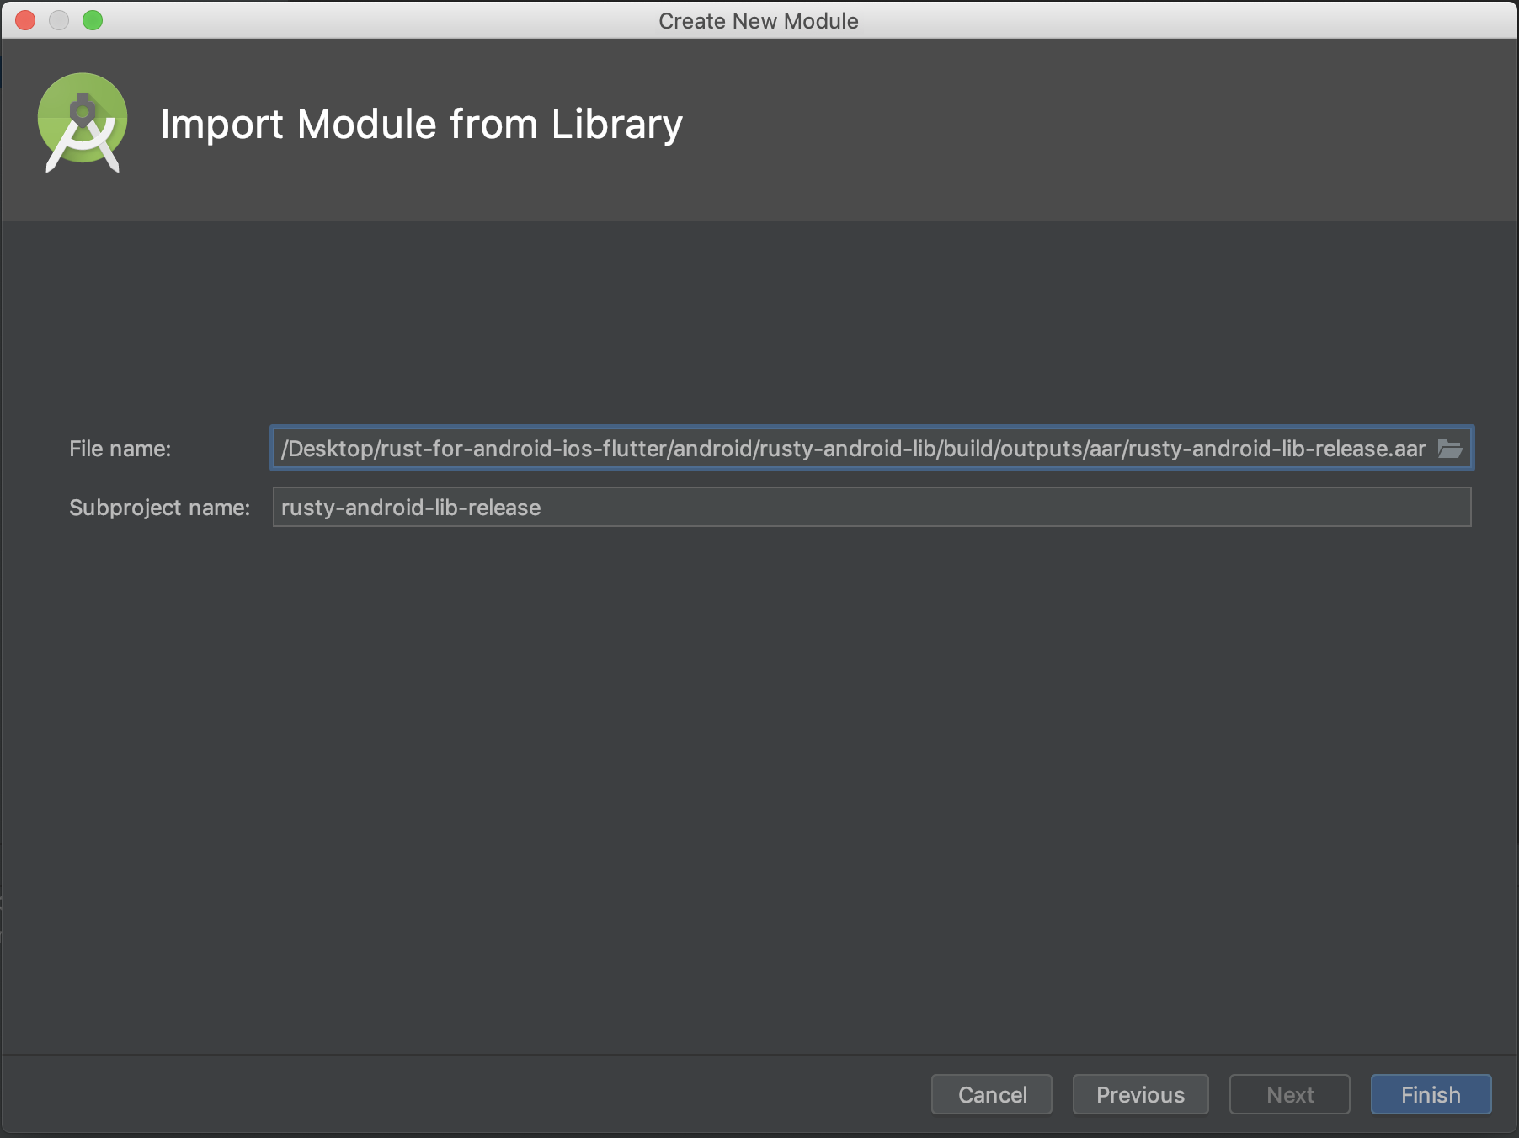Click the File name label
This screenshot has height=1138, width=1519.
point(121,449)
